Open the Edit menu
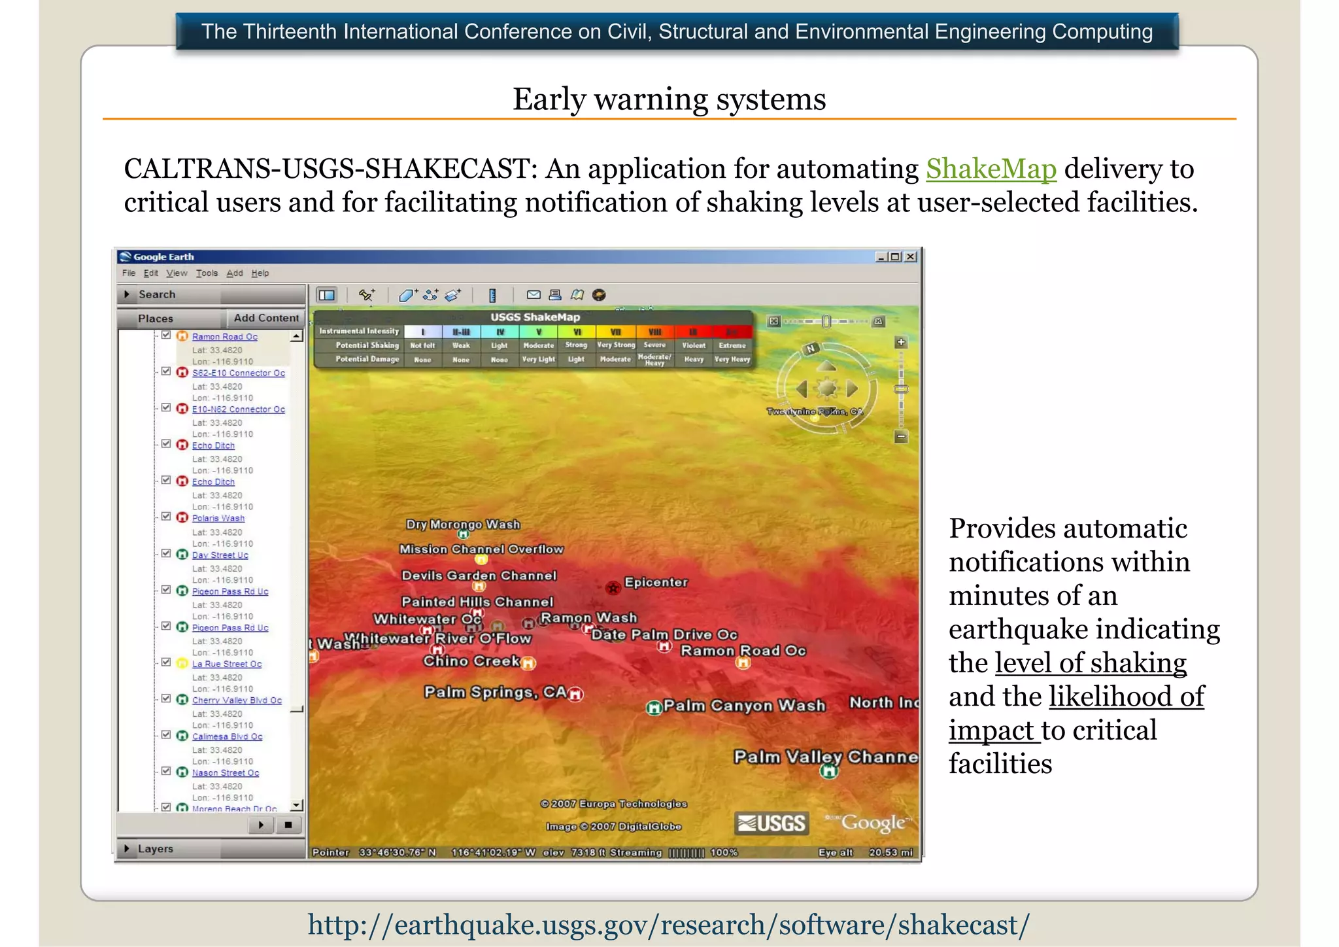 [151, 273]
